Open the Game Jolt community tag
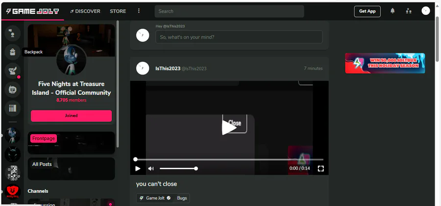 pos(155,198)
